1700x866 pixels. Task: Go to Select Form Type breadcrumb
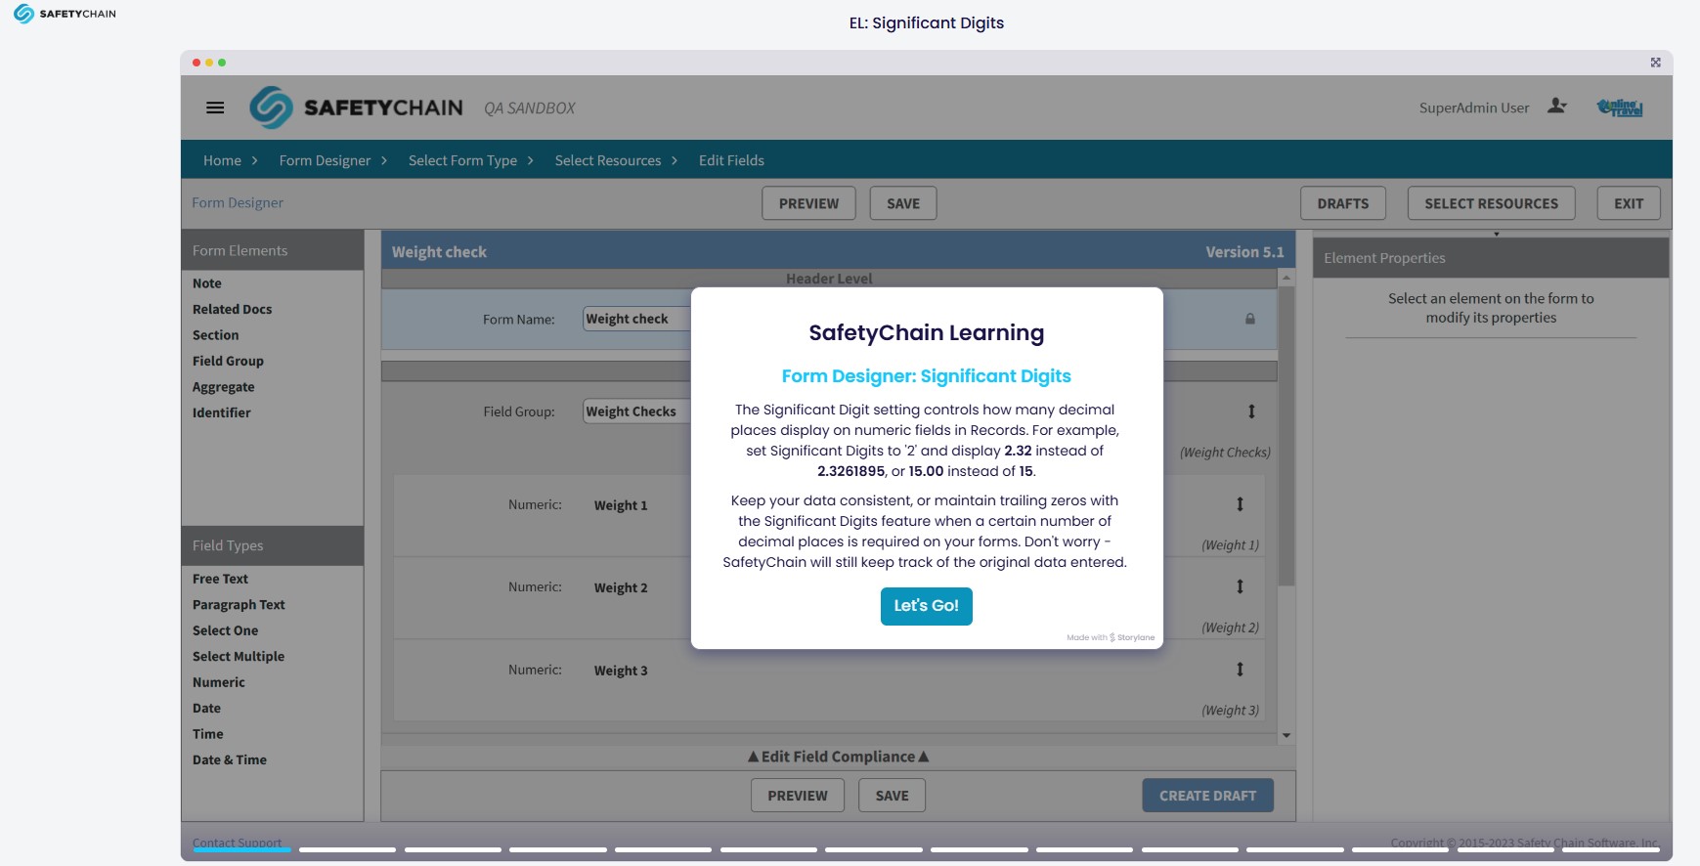coord(462,160)
